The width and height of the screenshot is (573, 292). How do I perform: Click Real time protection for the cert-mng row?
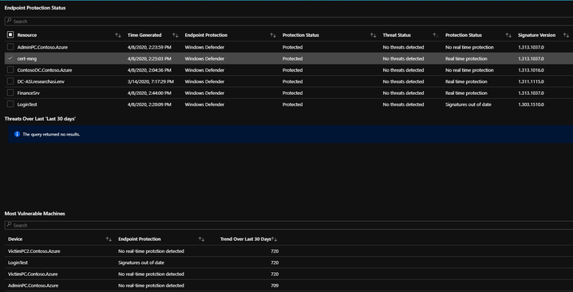point(466,58)
